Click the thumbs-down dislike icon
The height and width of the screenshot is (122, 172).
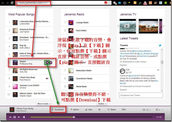click(x=99, y=110)
